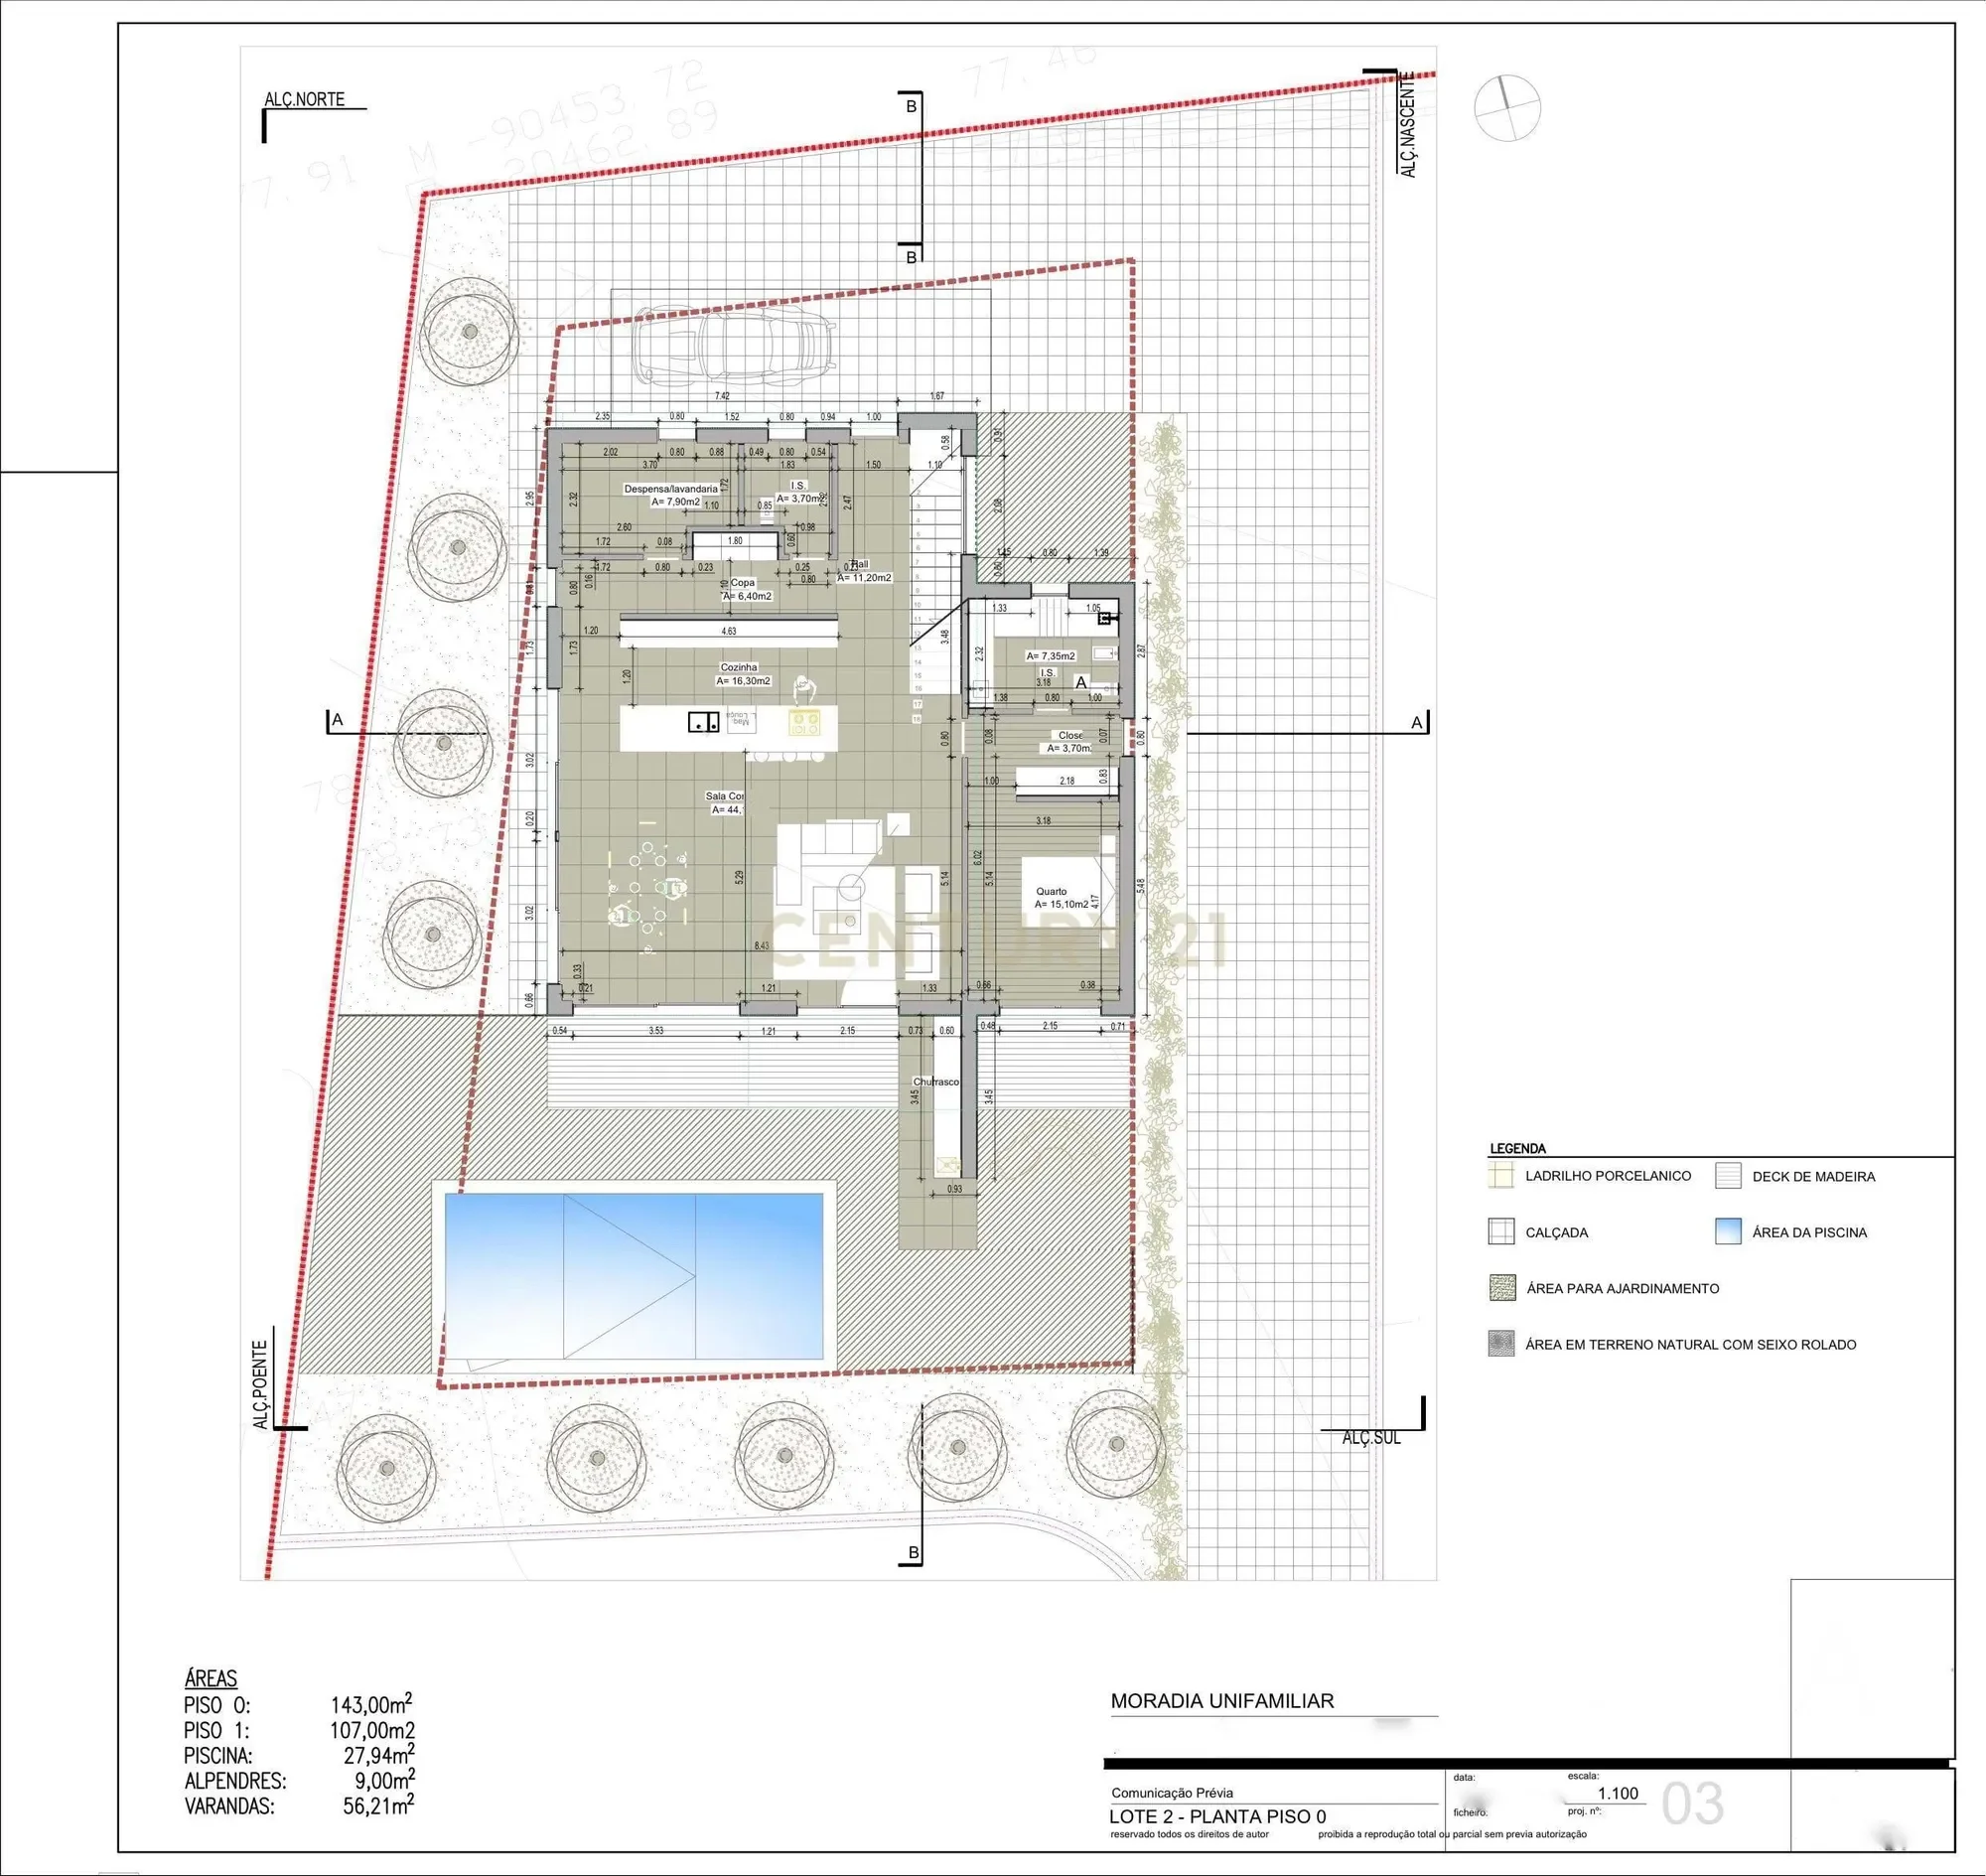Click the kitchen island sink symbol
Screen dimensions: 1986x1876
pyautogui.click(x=704, y=722)
